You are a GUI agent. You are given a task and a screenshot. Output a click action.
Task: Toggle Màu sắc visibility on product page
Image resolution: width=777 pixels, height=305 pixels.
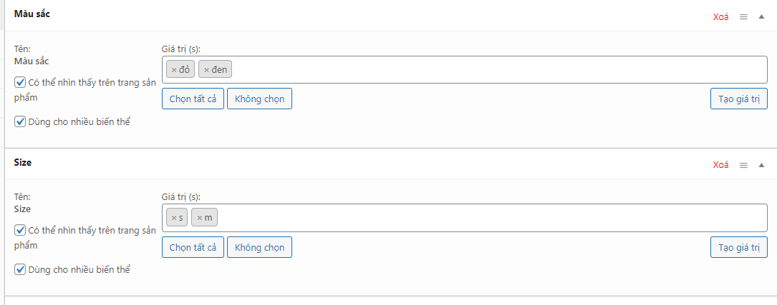pyautogui.click(x=20, y=82)
